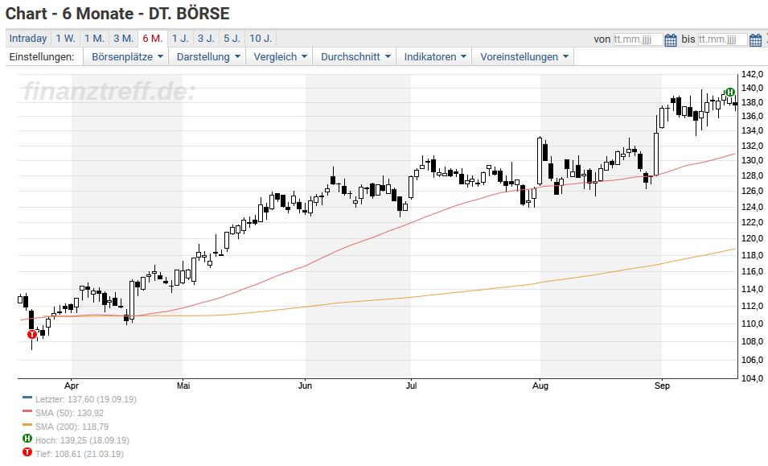The height and width of the screenshot is (466, 768).
Task: Click the Jun label on the time axis
Action: (305, 386)
